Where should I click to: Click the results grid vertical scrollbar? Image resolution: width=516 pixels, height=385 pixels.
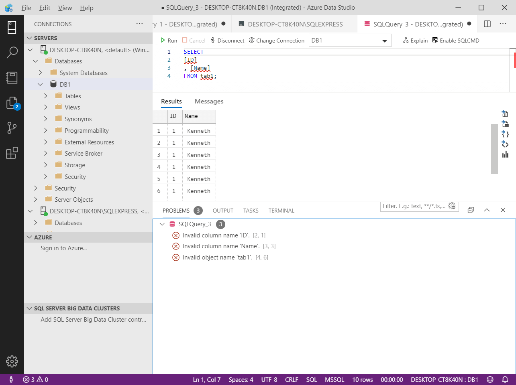click(494, 149)
